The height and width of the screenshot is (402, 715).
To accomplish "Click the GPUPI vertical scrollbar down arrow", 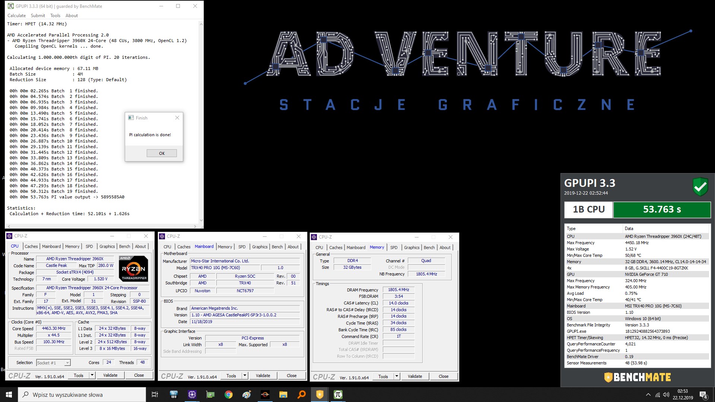I will (201, 220).
